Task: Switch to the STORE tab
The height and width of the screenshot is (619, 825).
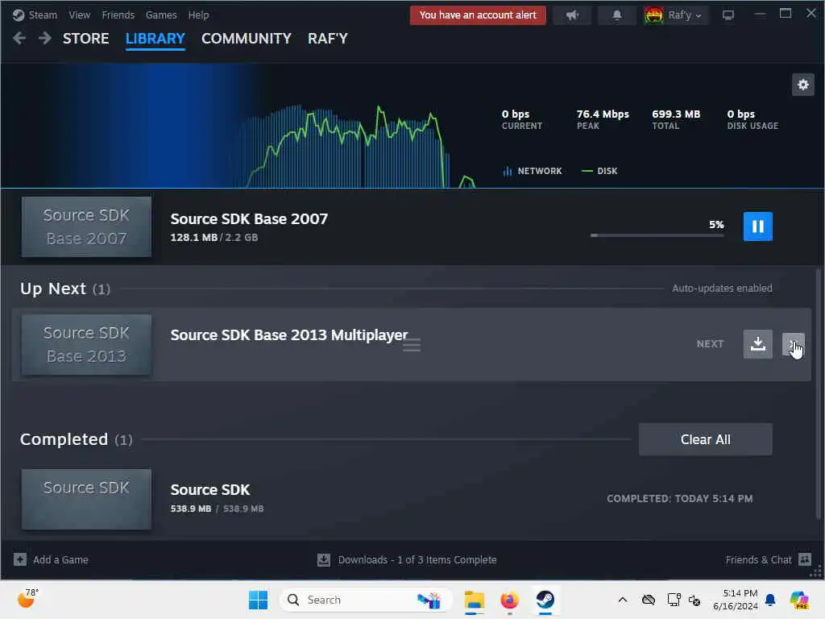Action: [85, 39]
